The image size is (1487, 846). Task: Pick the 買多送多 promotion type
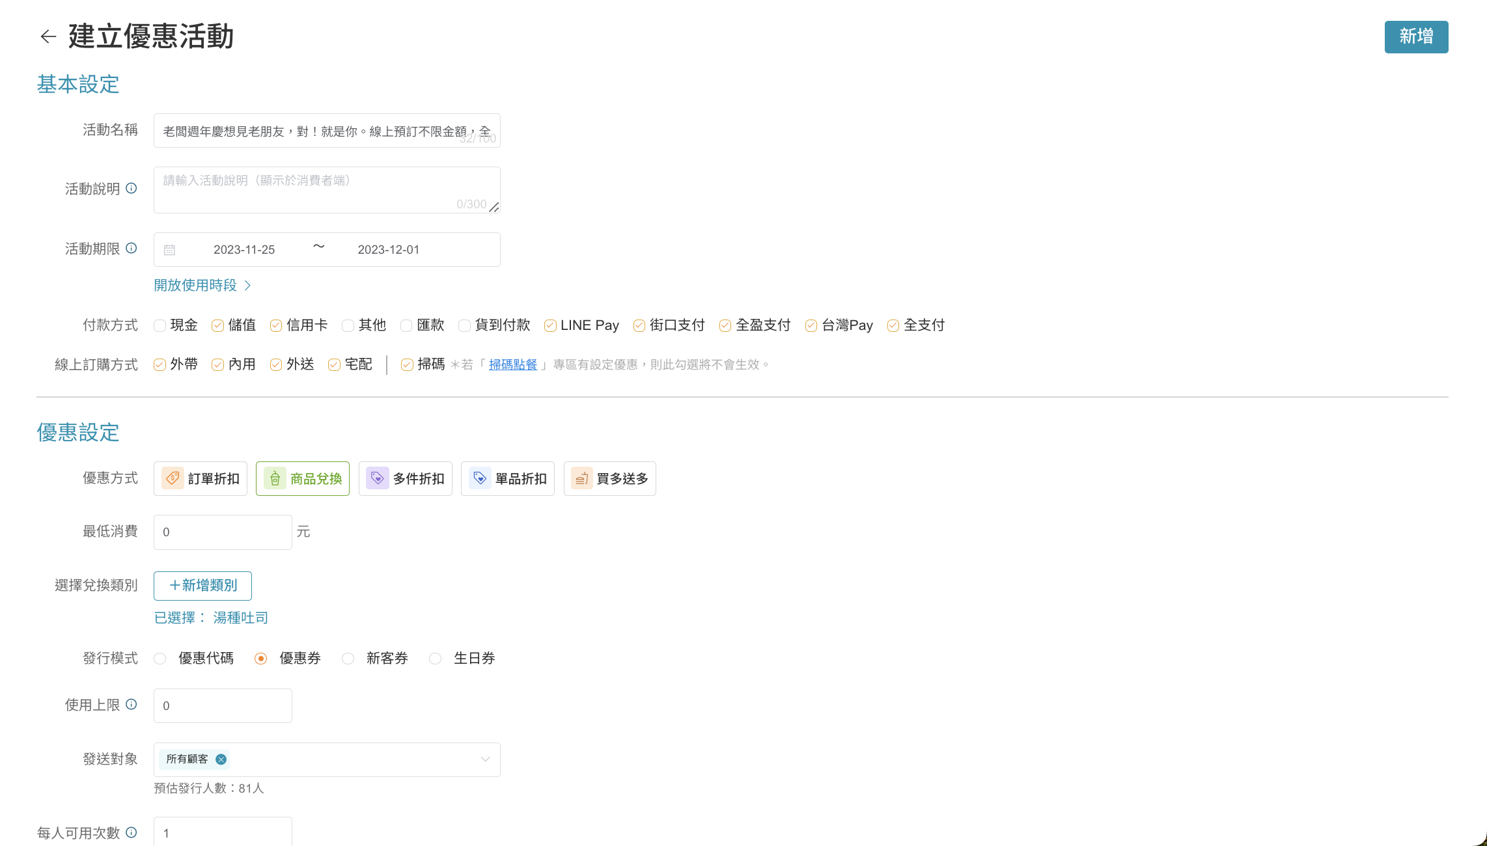(610, 479)
